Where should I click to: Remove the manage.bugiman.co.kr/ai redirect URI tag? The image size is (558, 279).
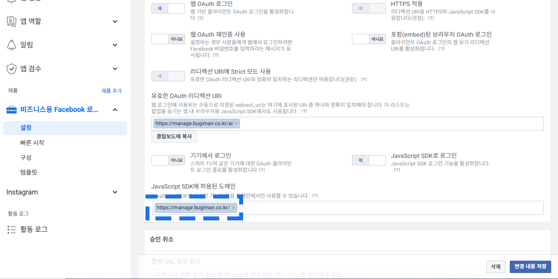(x=236, y=124)
